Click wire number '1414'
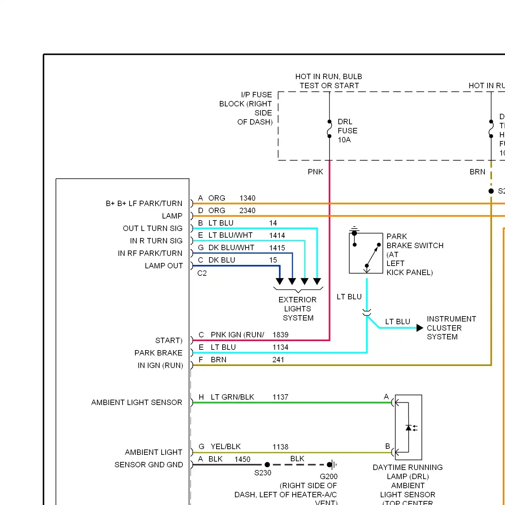The image size is (505, 505). (x=277, y=235)
